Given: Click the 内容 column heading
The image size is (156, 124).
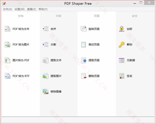Looking at the screenshot, I should tap(58, 16).
